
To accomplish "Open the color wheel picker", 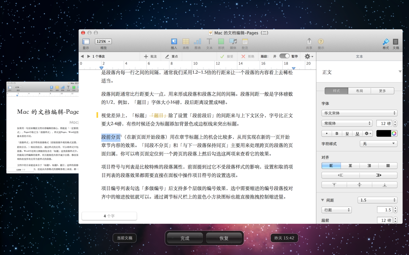I will 394,134.
